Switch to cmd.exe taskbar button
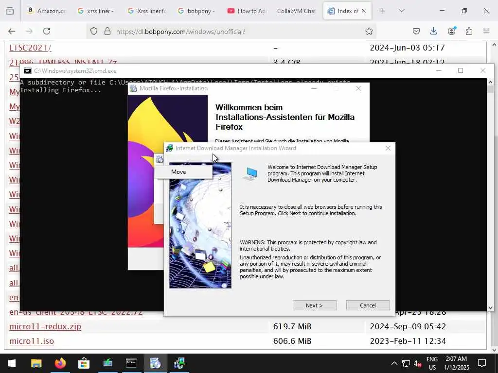This screenshot has width=498, height=373. click(131, 363)
